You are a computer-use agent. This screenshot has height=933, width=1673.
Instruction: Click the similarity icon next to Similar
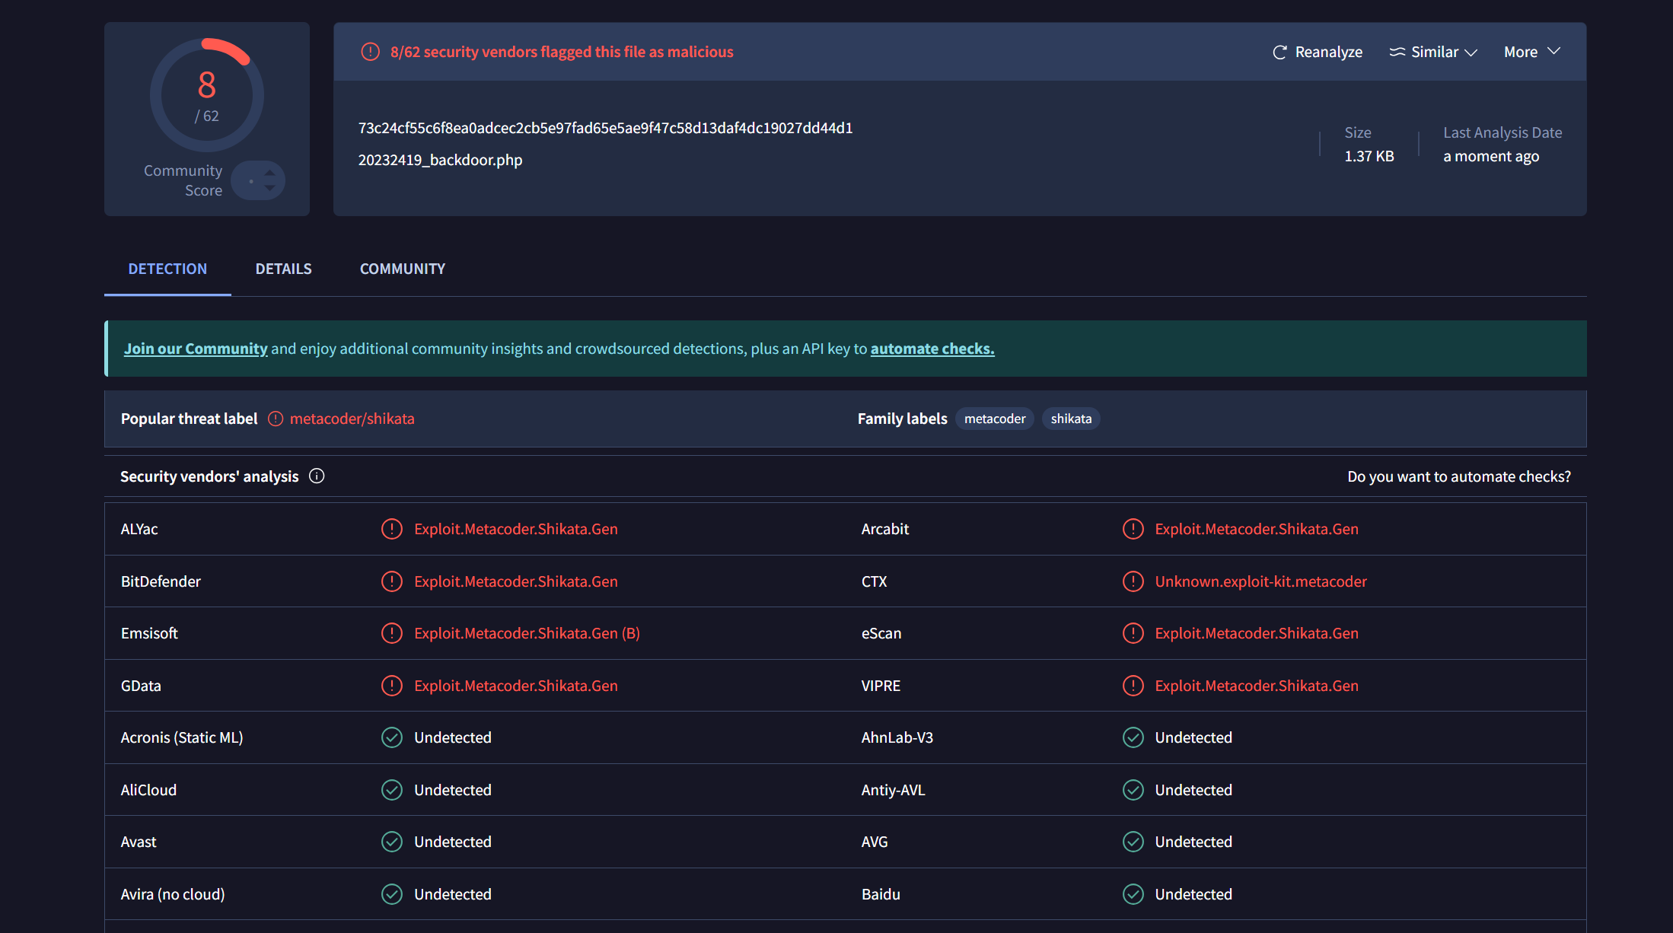pos(1397,52)
